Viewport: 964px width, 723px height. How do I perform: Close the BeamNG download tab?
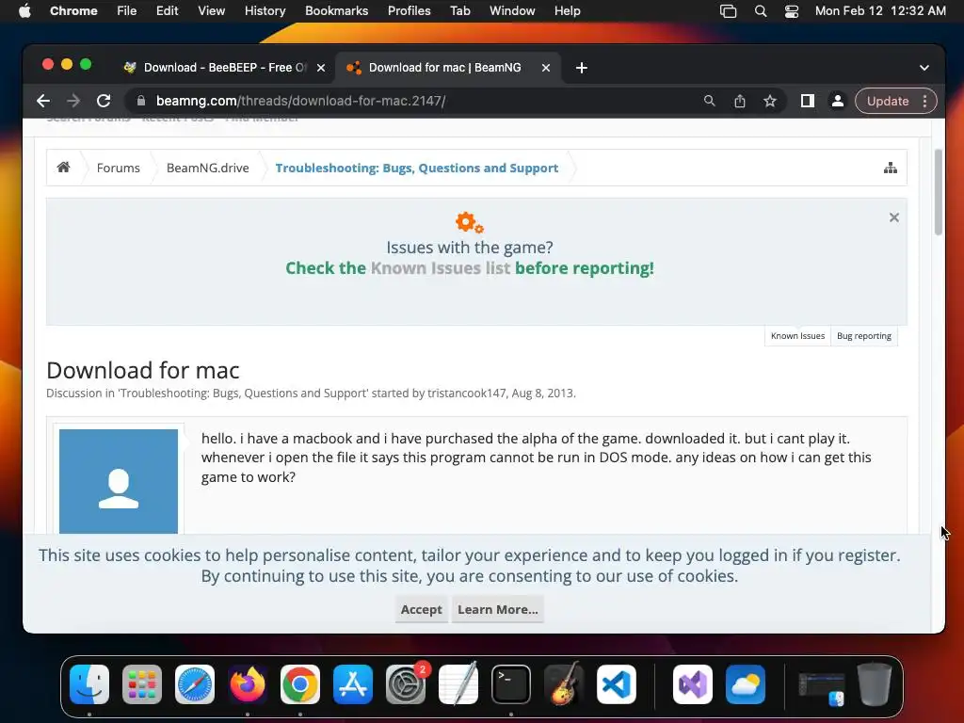coord(546,68)
